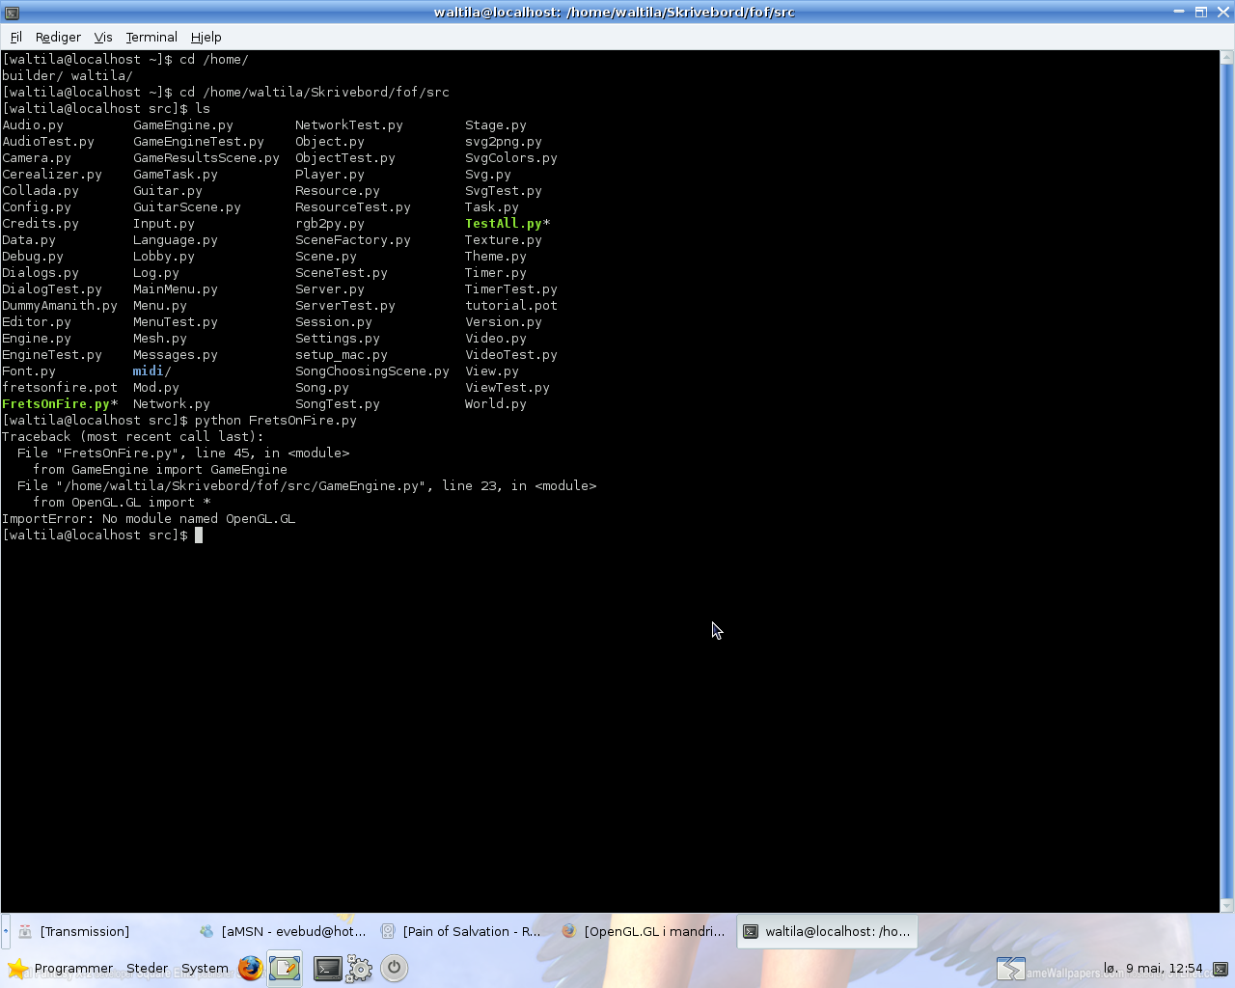Click the Pain of Salvation player icon
The width and height of the screenshot is (1235, 988).
[x=388, y=931]
